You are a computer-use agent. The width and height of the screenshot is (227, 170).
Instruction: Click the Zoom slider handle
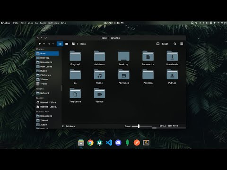pyautogui.click(x=139, y=126)
